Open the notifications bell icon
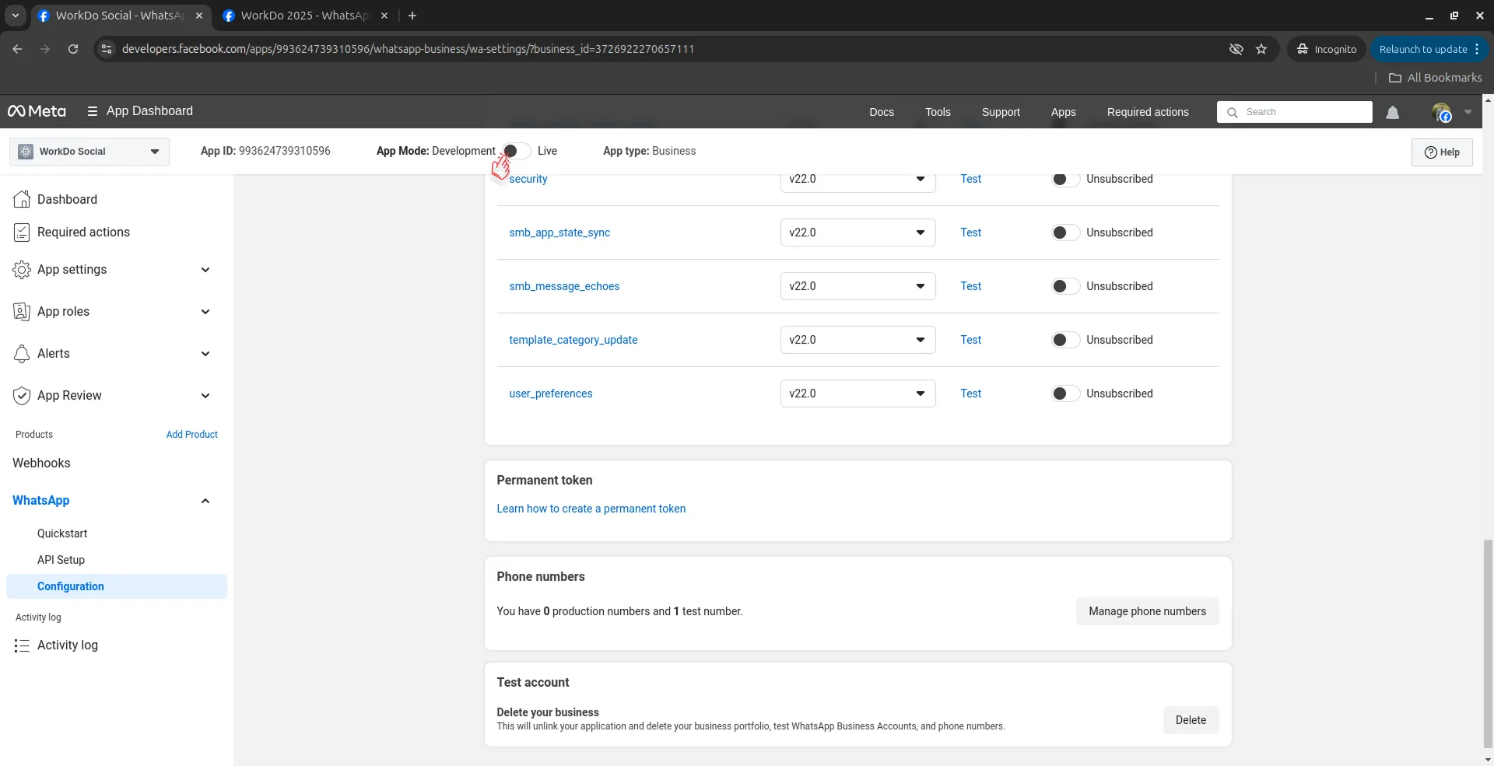 [1392, 113]
